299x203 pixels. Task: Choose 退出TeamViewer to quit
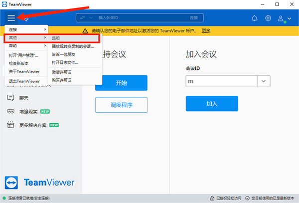coord(26,81)
